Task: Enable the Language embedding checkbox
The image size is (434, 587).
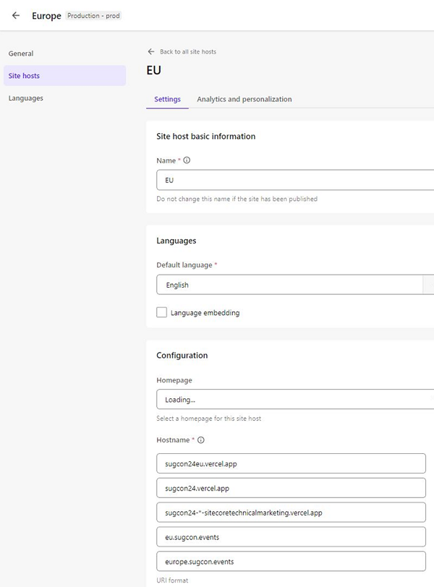Action: pyautogui.click(x=162, y=313)
